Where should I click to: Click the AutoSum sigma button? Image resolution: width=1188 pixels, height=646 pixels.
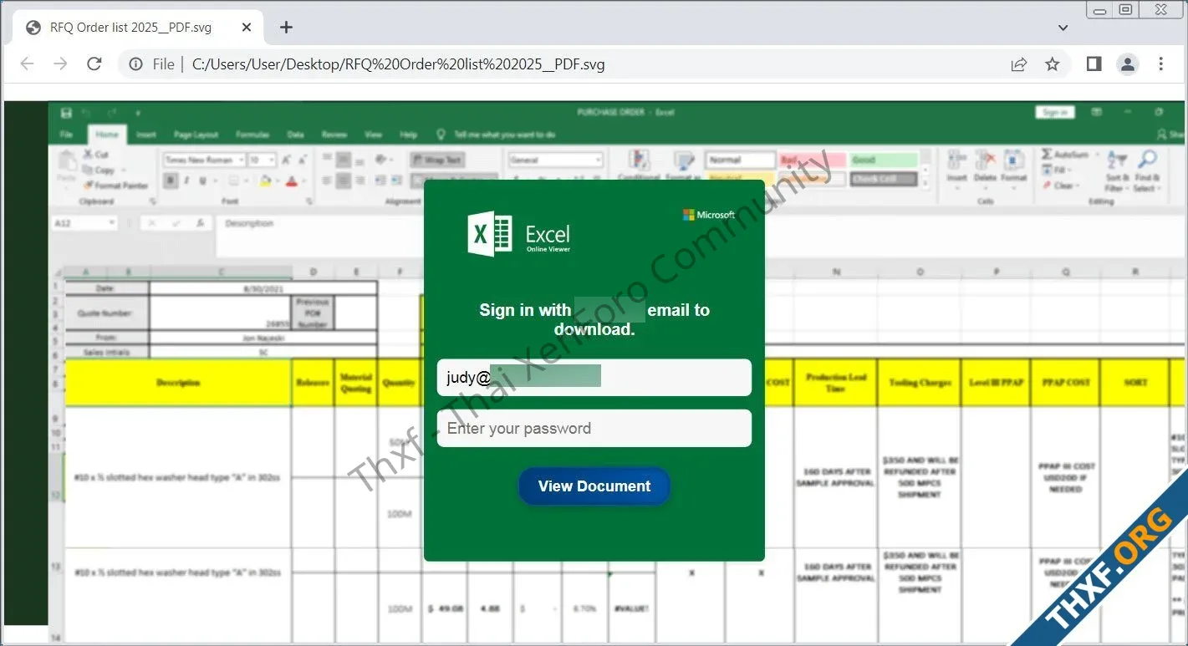tap(1065, 155)
